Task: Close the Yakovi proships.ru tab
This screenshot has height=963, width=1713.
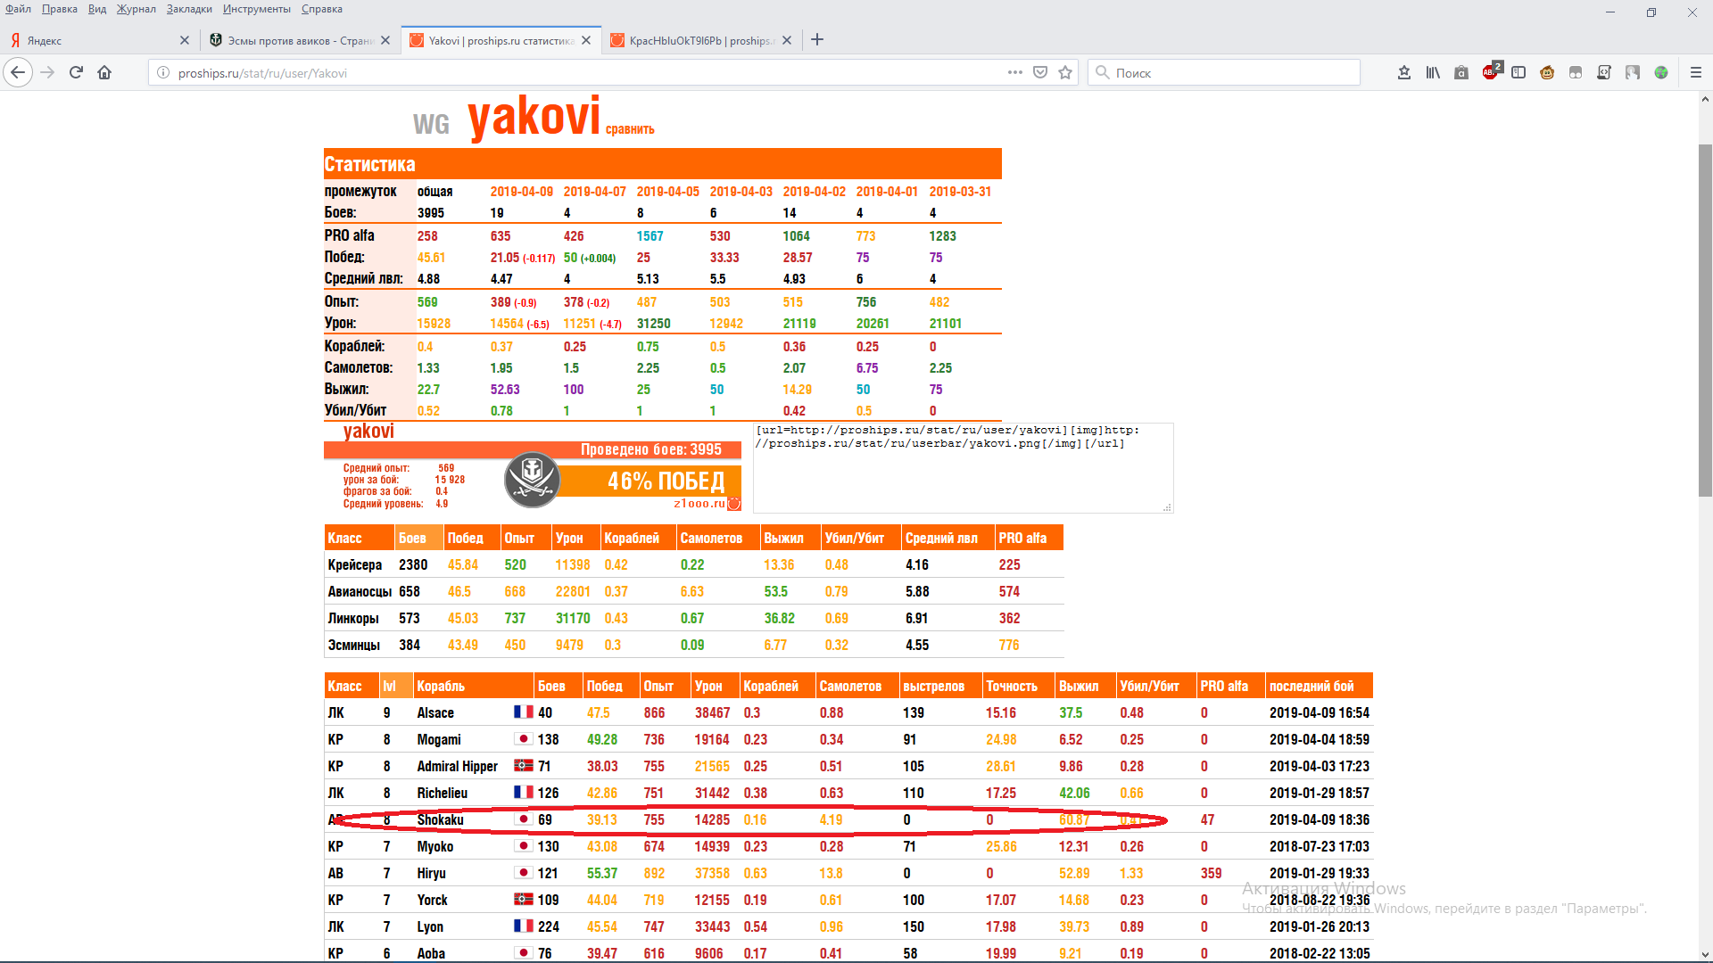Action: pyautogui.click(x=586, y=40)
